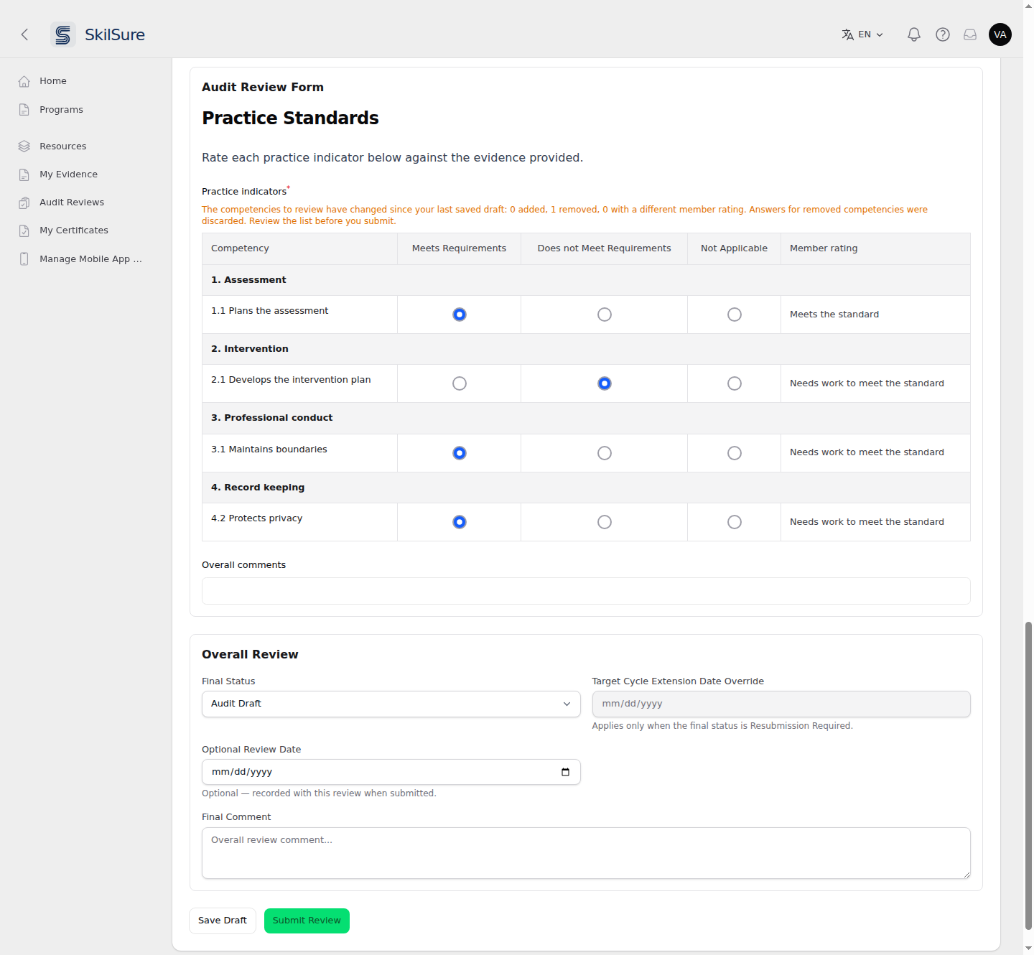
Task: Select Does not Meet for 4.2 Protects privacy
Action: [605, 522]
